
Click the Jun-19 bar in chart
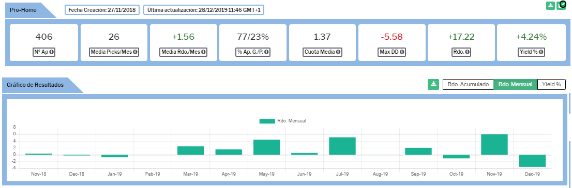pyautogui.click(x=304, y=154)
